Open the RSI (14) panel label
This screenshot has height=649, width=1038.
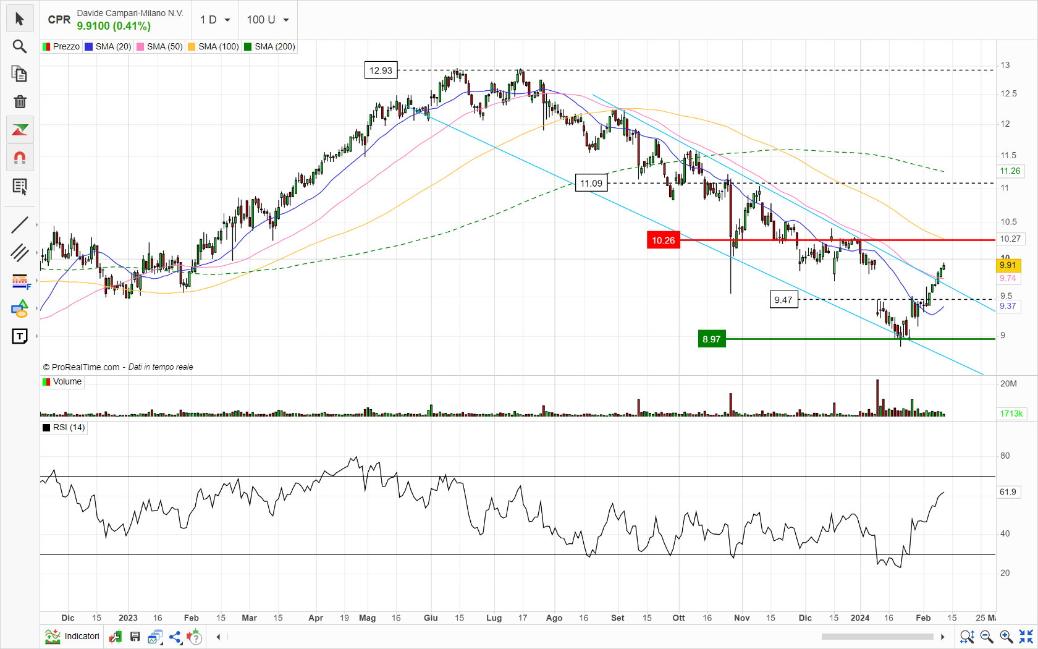pos(64,427)
